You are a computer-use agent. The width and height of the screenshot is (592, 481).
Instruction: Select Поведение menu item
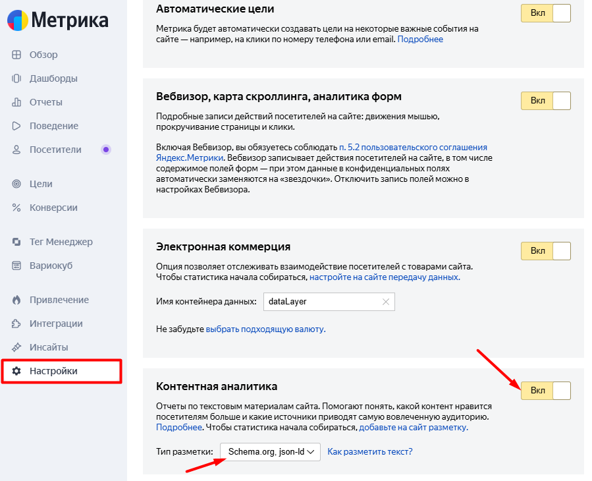tap(54, 126)
